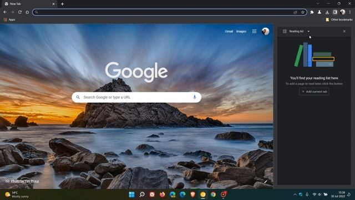This screenshot has width=355, height=200.
Task: Select the New Tab tab
Action: (29, 4)
